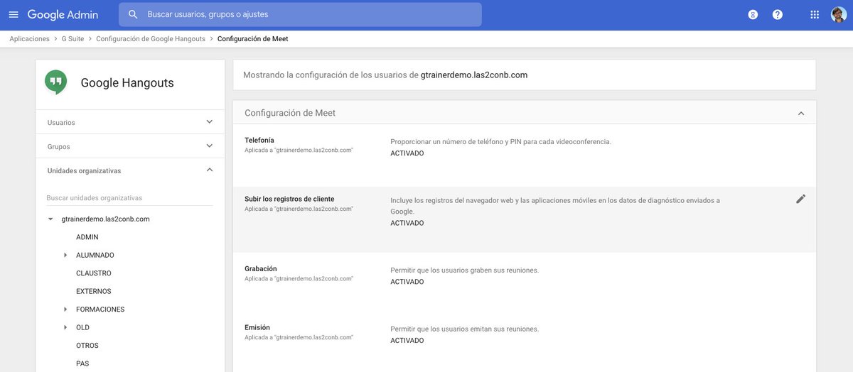Click the Mostrando la configuración banner text

[385, 75]
